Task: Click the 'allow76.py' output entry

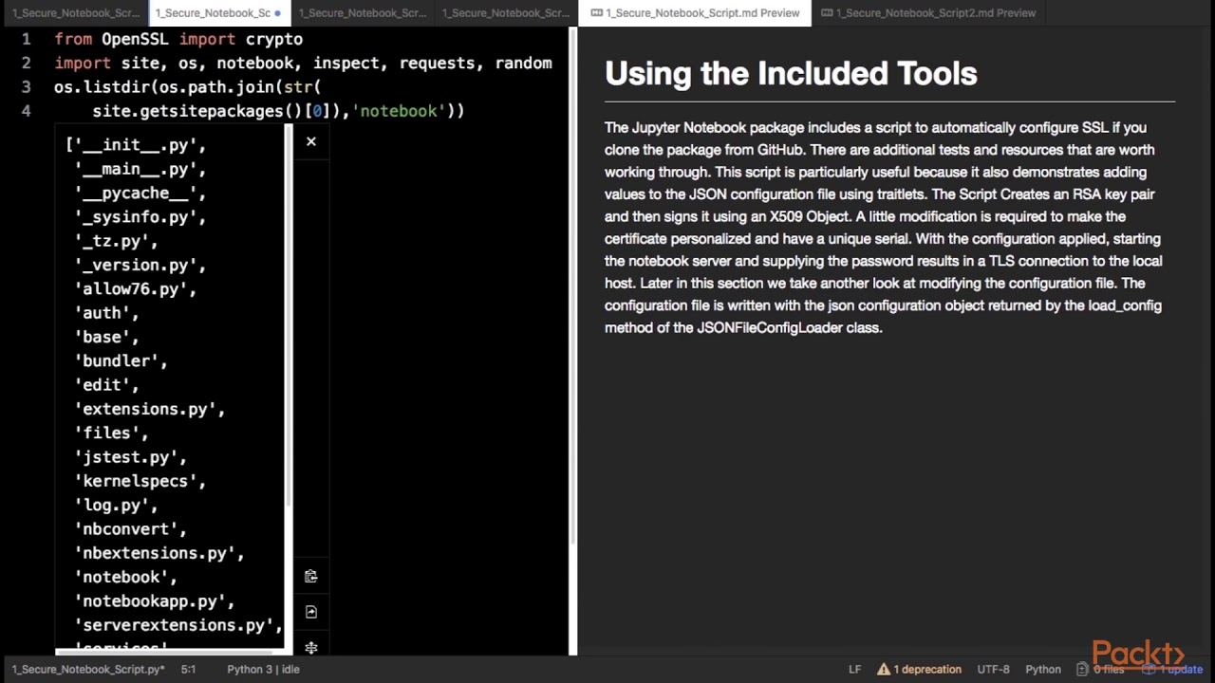Action: (136, 289)
